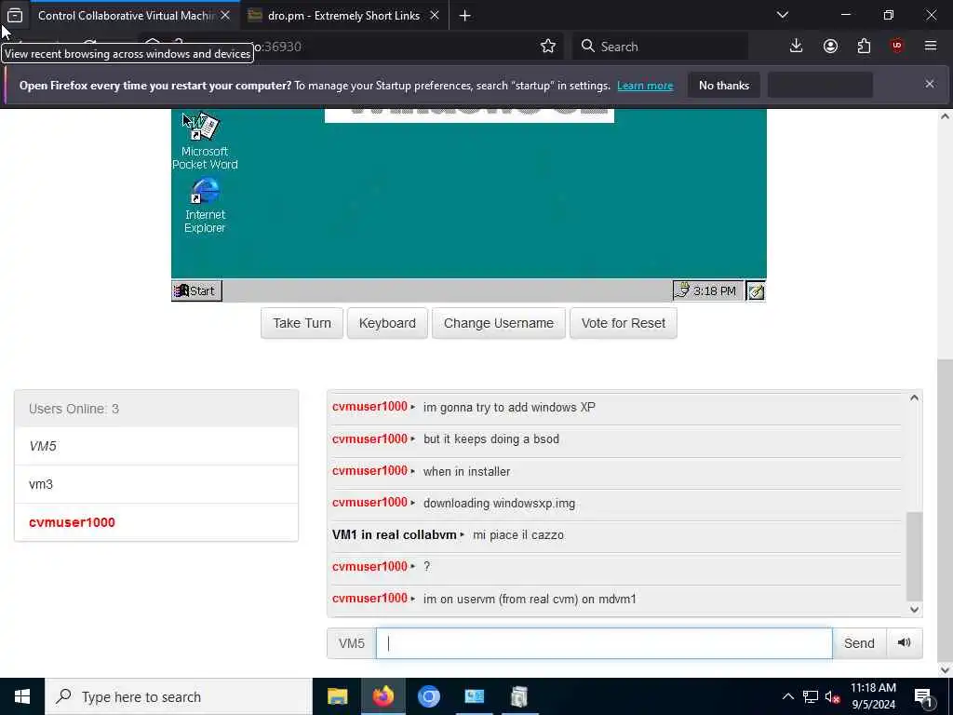Dismiss the startup notification bar
This screenshot has width=953, height=715.
tap(930, 84)
